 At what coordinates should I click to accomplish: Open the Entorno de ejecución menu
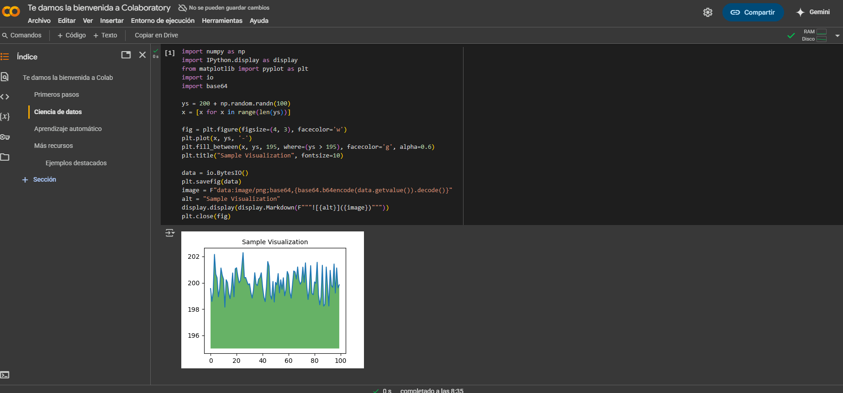coord(163,21)
